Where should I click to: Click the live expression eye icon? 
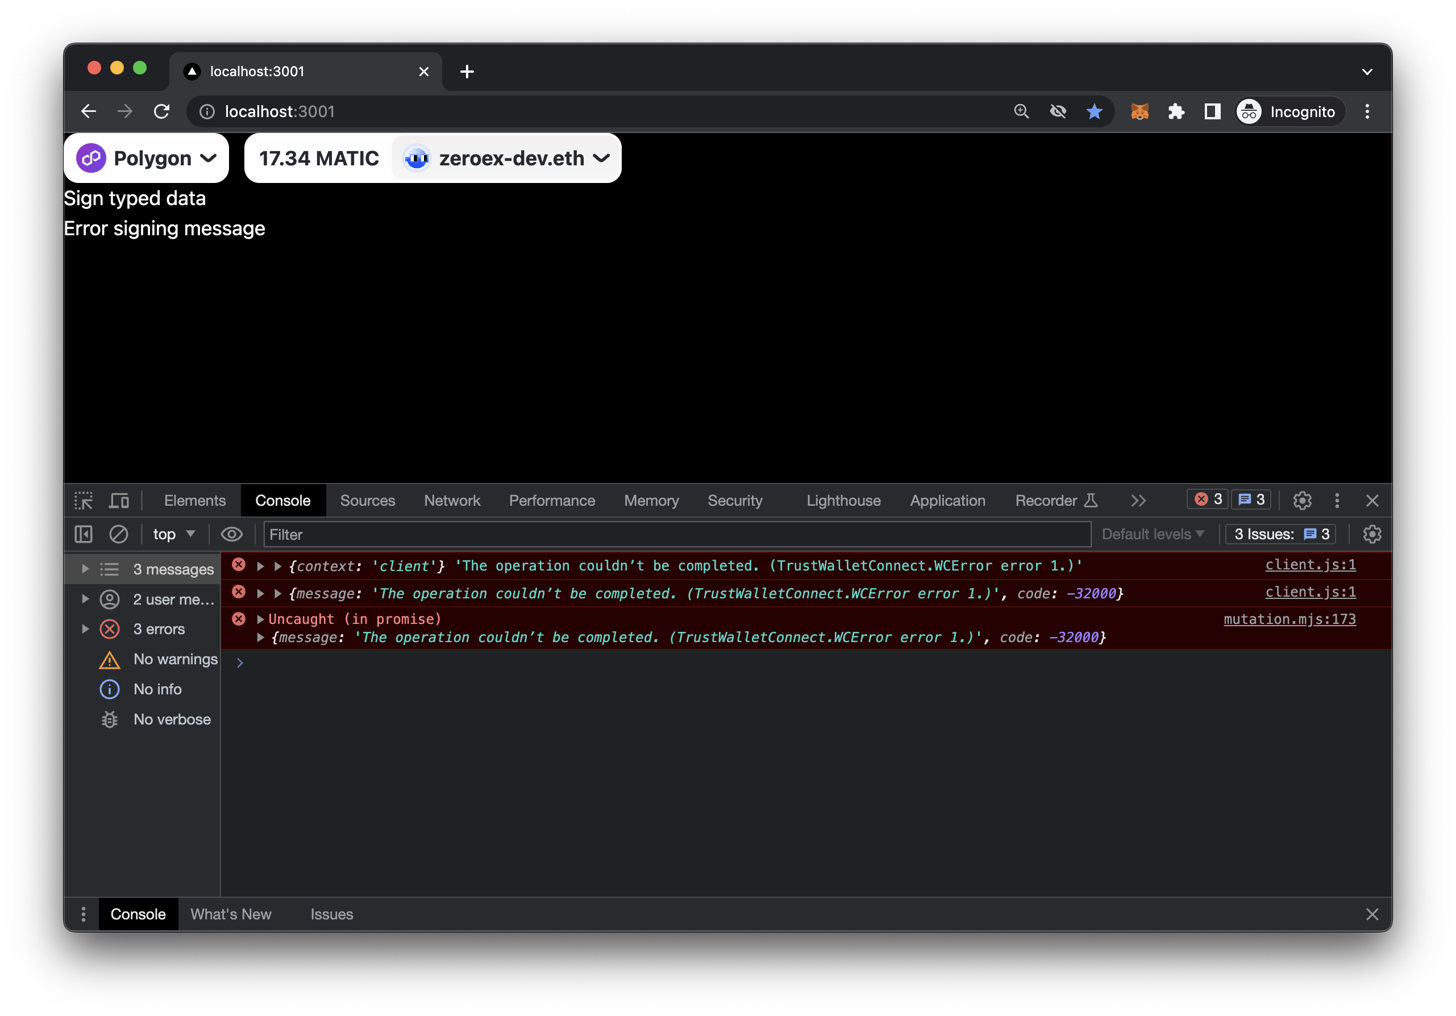pos(231,535)
